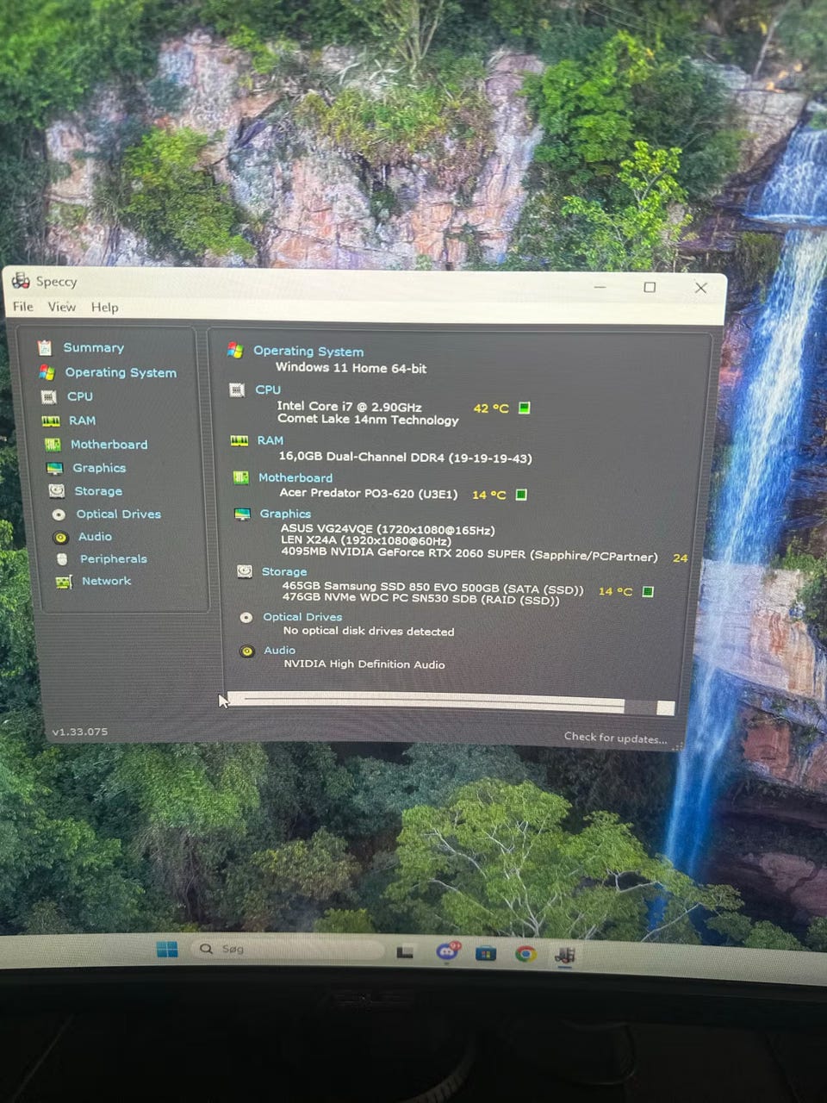This screenshot has width=827, height=1103.
Task: Select Motherboard in the sidebar list
Action: 109,445
